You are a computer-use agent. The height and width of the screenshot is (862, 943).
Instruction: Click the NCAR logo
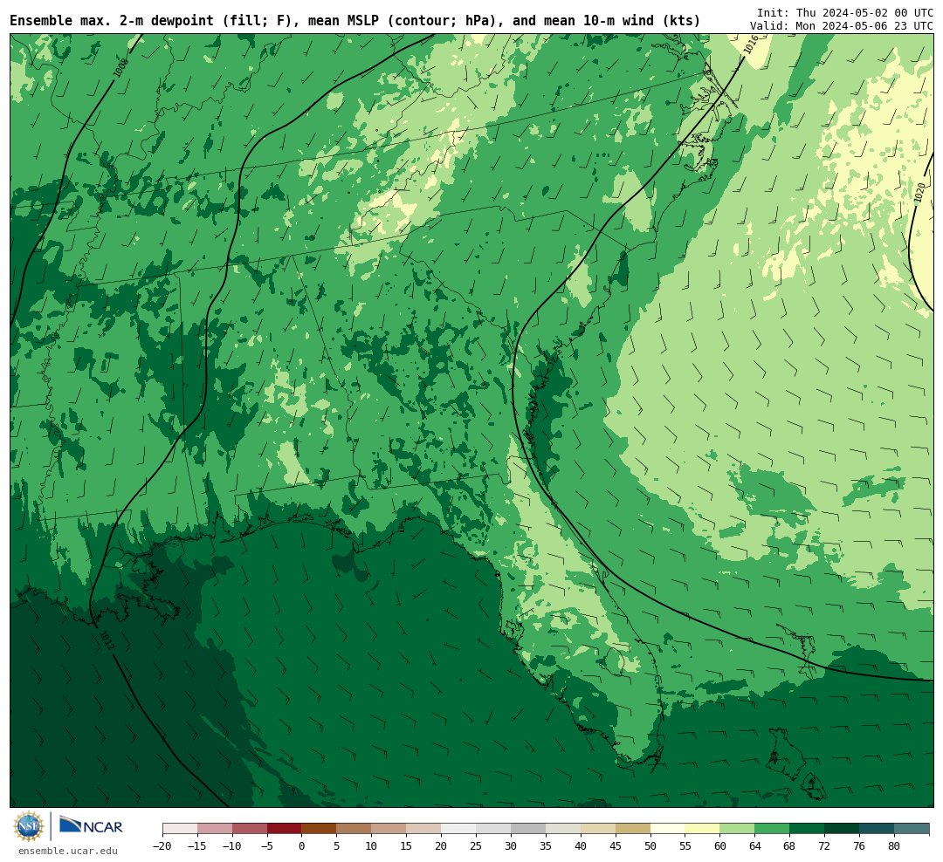click(91, 825)
